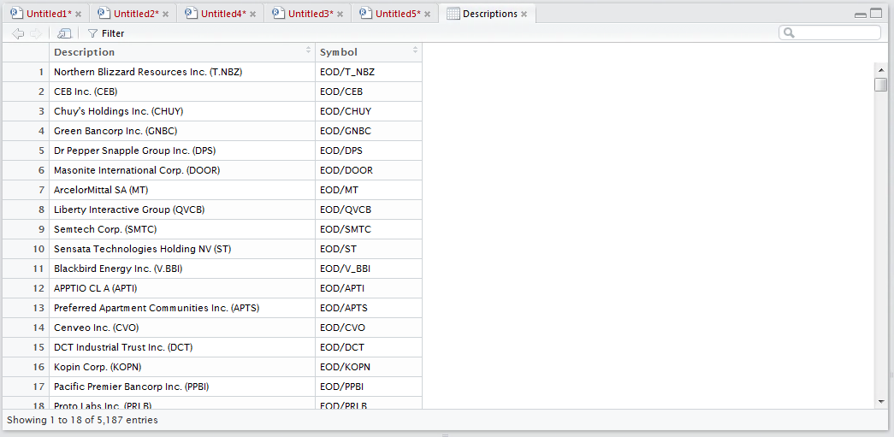Click the EOD/DOOR symbol cell
894x437 pixels.
click(x=369, y=170)
